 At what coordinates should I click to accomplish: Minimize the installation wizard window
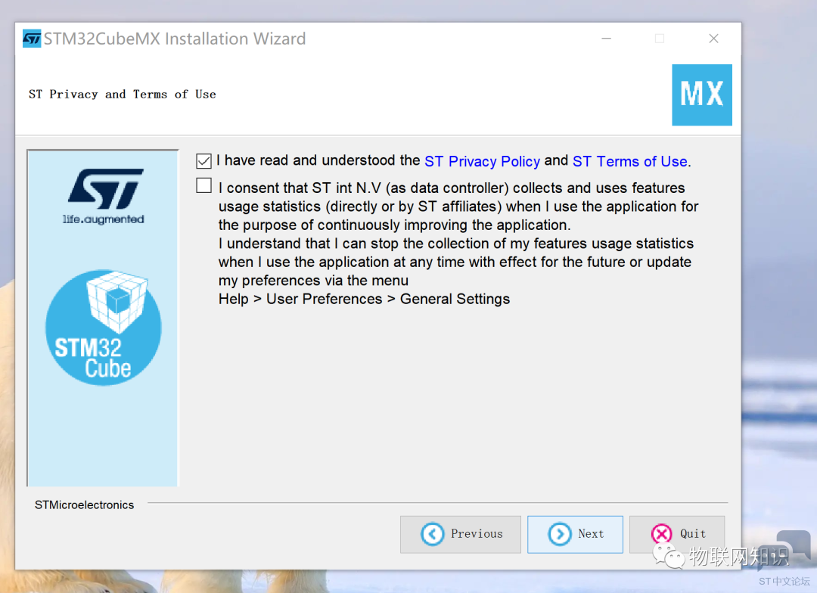click(x=607, y=39)
